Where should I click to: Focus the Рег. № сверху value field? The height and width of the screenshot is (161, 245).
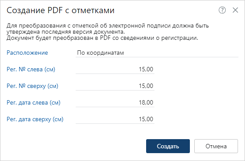115,86
